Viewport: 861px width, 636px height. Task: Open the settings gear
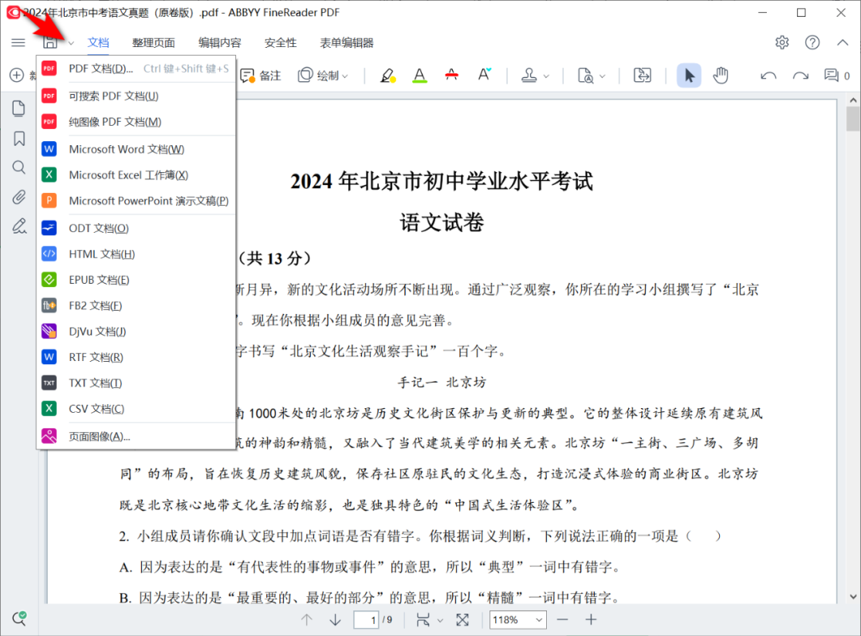782,42
